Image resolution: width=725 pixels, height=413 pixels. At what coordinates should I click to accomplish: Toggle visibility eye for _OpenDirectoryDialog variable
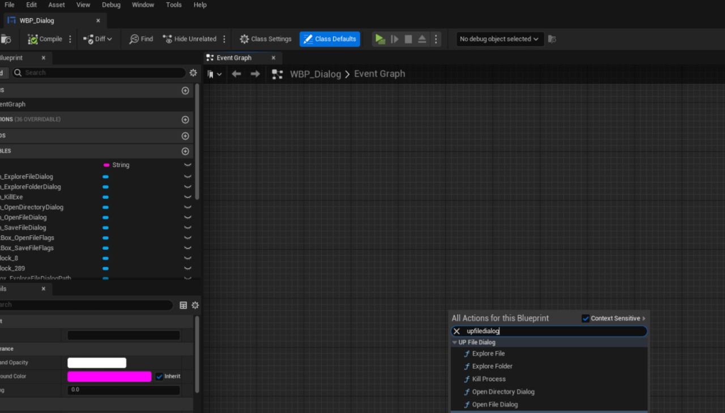pos(187,207)
